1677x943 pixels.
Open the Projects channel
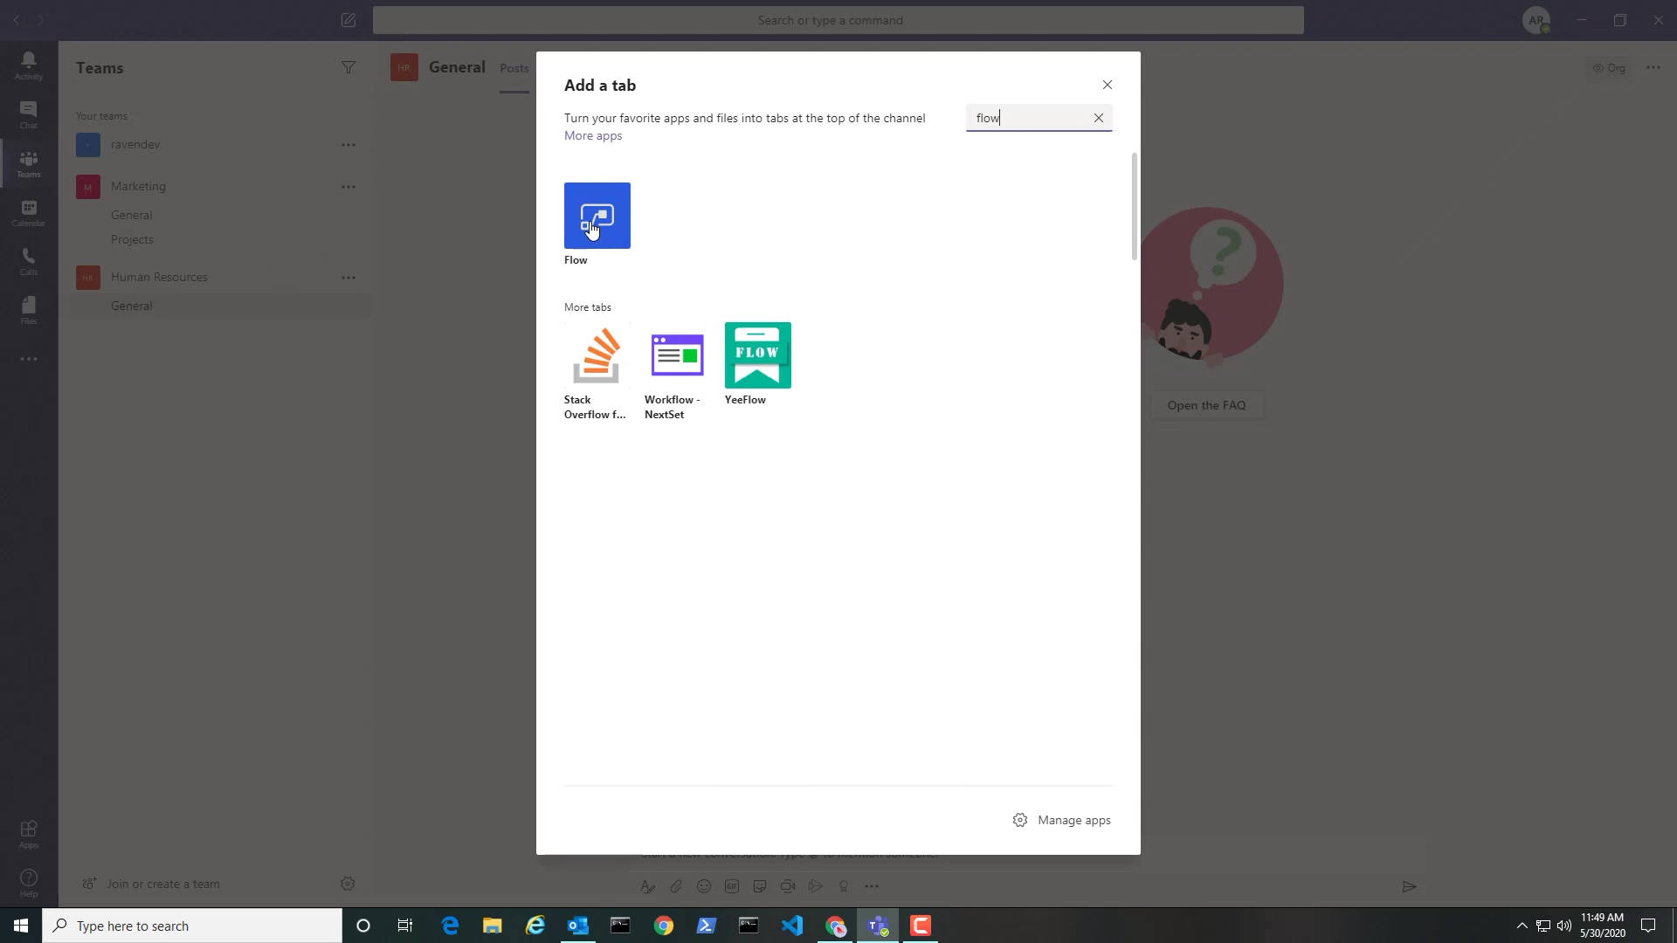[132, 239]
